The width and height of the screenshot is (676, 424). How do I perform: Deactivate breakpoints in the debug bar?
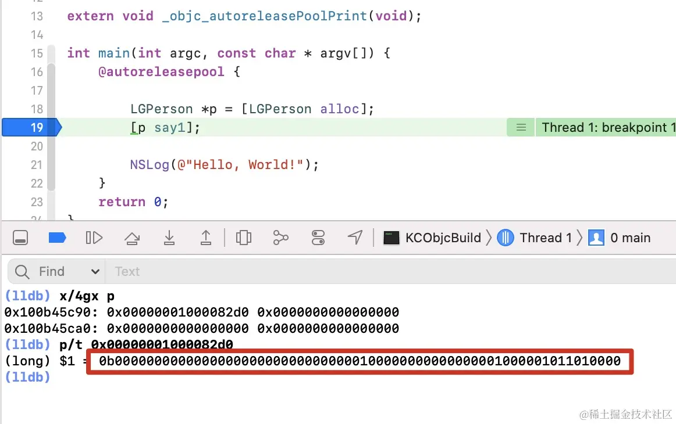point(56,238)
